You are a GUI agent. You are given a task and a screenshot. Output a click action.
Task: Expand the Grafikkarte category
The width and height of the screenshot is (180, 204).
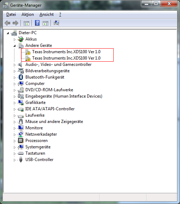pyautogui.click(x=14, y=103)
